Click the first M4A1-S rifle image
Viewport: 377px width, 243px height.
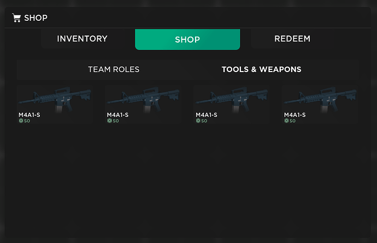(55, 99)
